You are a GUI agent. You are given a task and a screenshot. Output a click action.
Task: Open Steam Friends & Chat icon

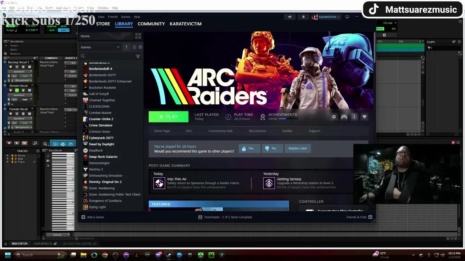coord(370,217)
